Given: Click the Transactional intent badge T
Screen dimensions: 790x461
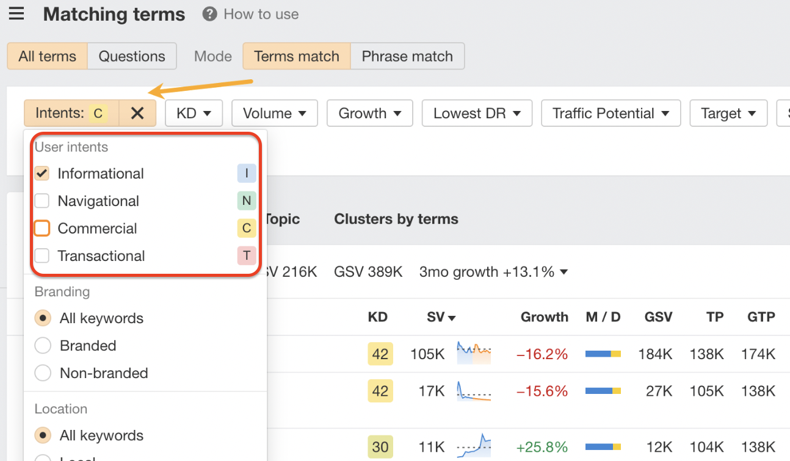Looking at the screenshot, I should pos(247,256).
